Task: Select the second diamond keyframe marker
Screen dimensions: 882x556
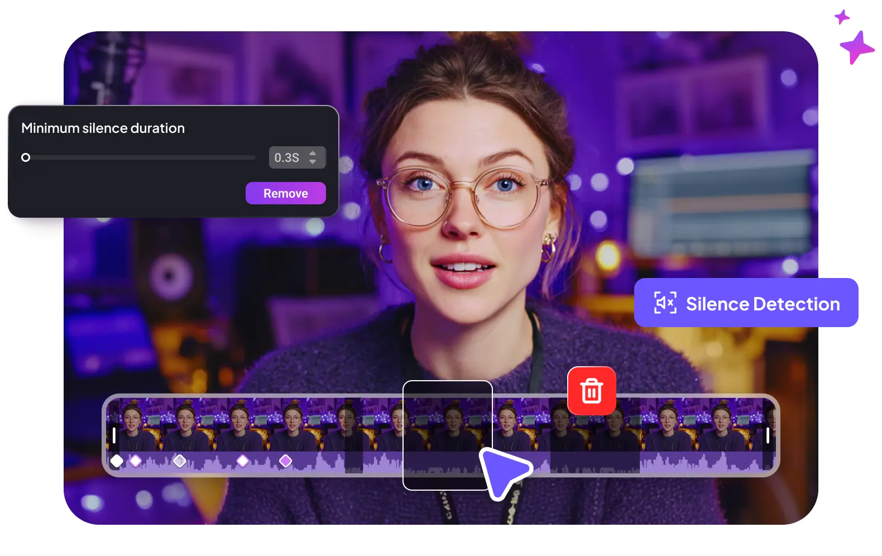Action: click(x=136, y=461)
